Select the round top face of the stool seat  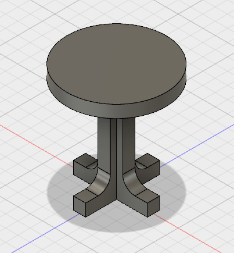(x=116, y=64)
